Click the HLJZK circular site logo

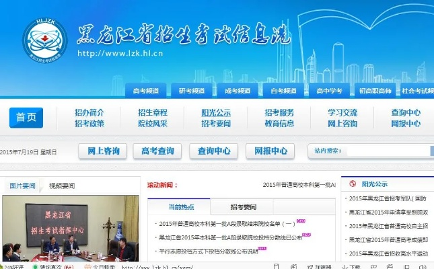[45, 40]
